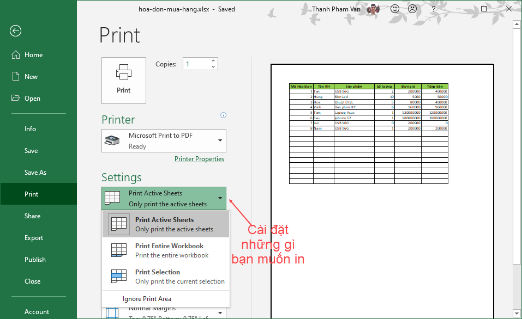522x319 pixels.
Task: Click the large Print button
Action: (x=124, y=81)
